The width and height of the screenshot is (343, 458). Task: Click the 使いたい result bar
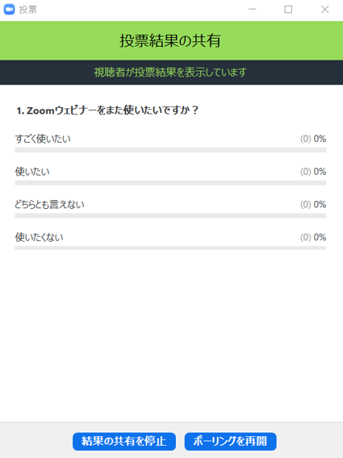pyautogui.click(x=170, y=183)
